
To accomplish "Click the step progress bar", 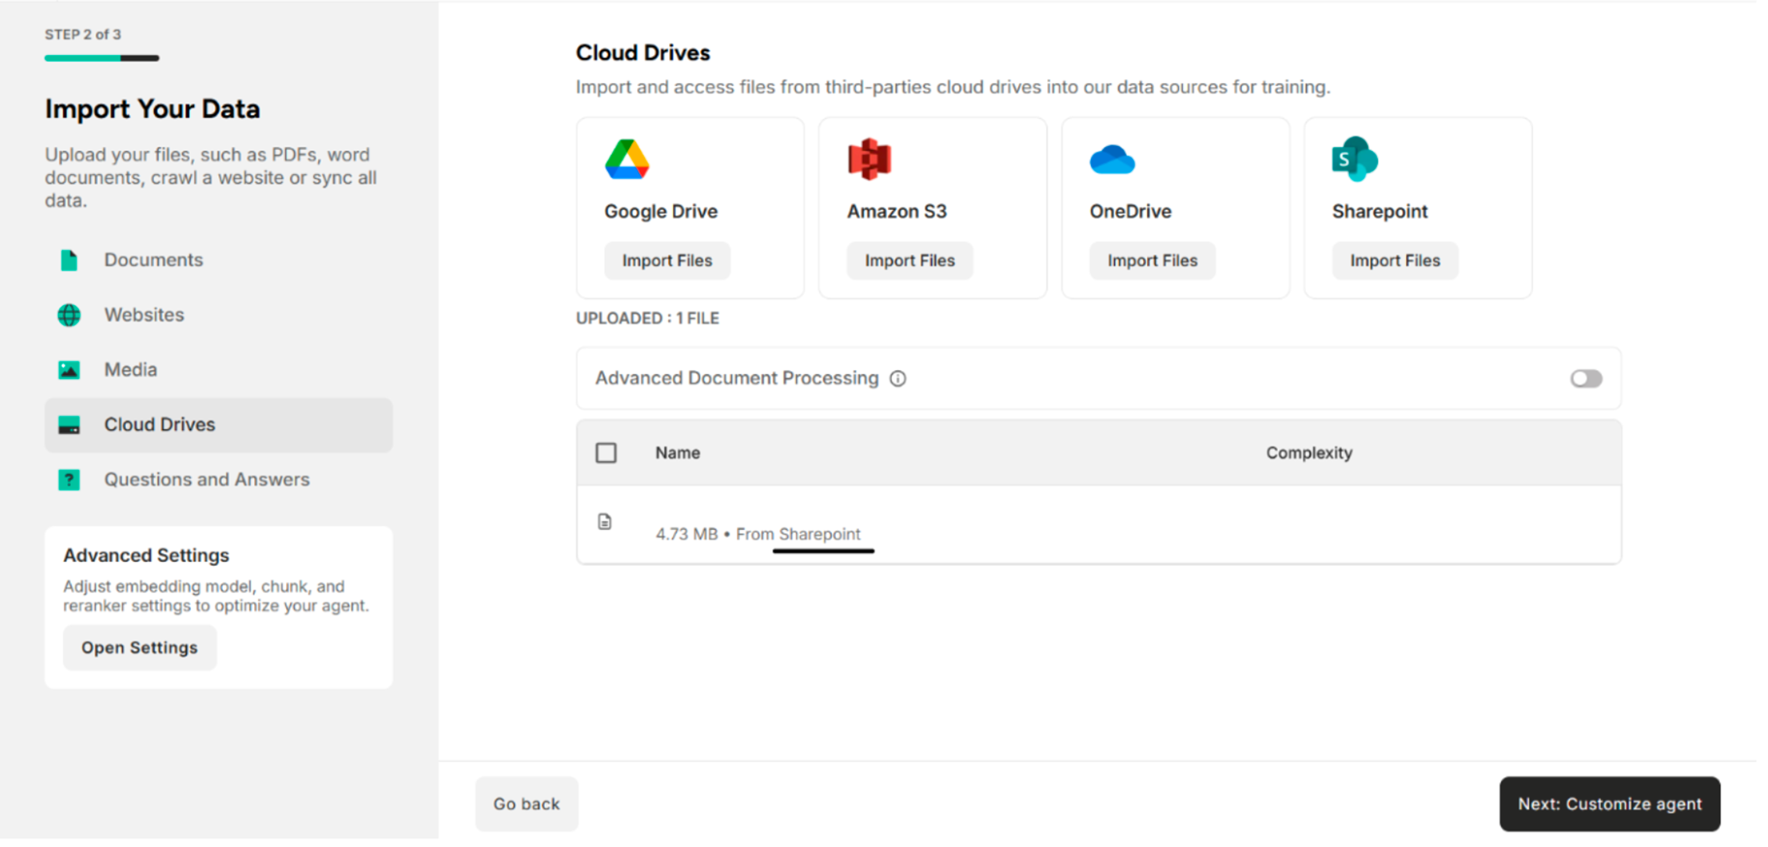I will pos(101,58).
